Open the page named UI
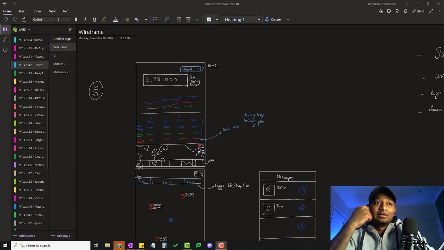The width and height of the screenshot is (444, 250). point(62,56)
